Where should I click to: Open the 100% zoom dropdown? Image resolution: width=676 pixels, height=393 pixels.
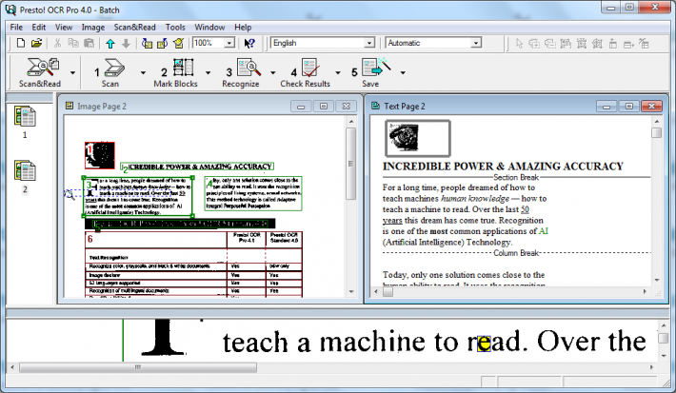[229, 43]
